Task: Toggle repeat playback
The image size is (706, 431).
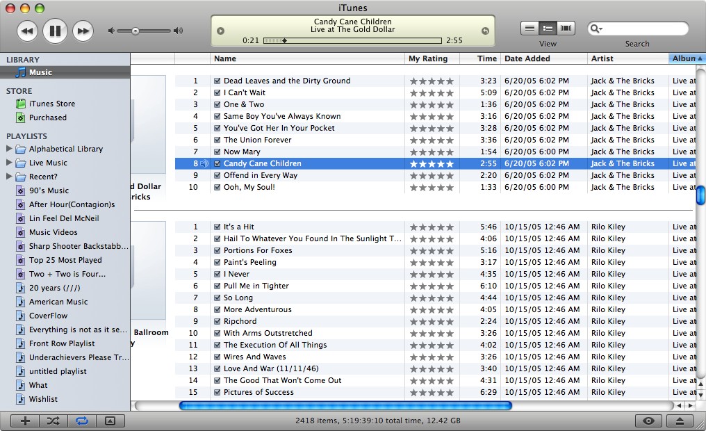Action: (81, 421)
